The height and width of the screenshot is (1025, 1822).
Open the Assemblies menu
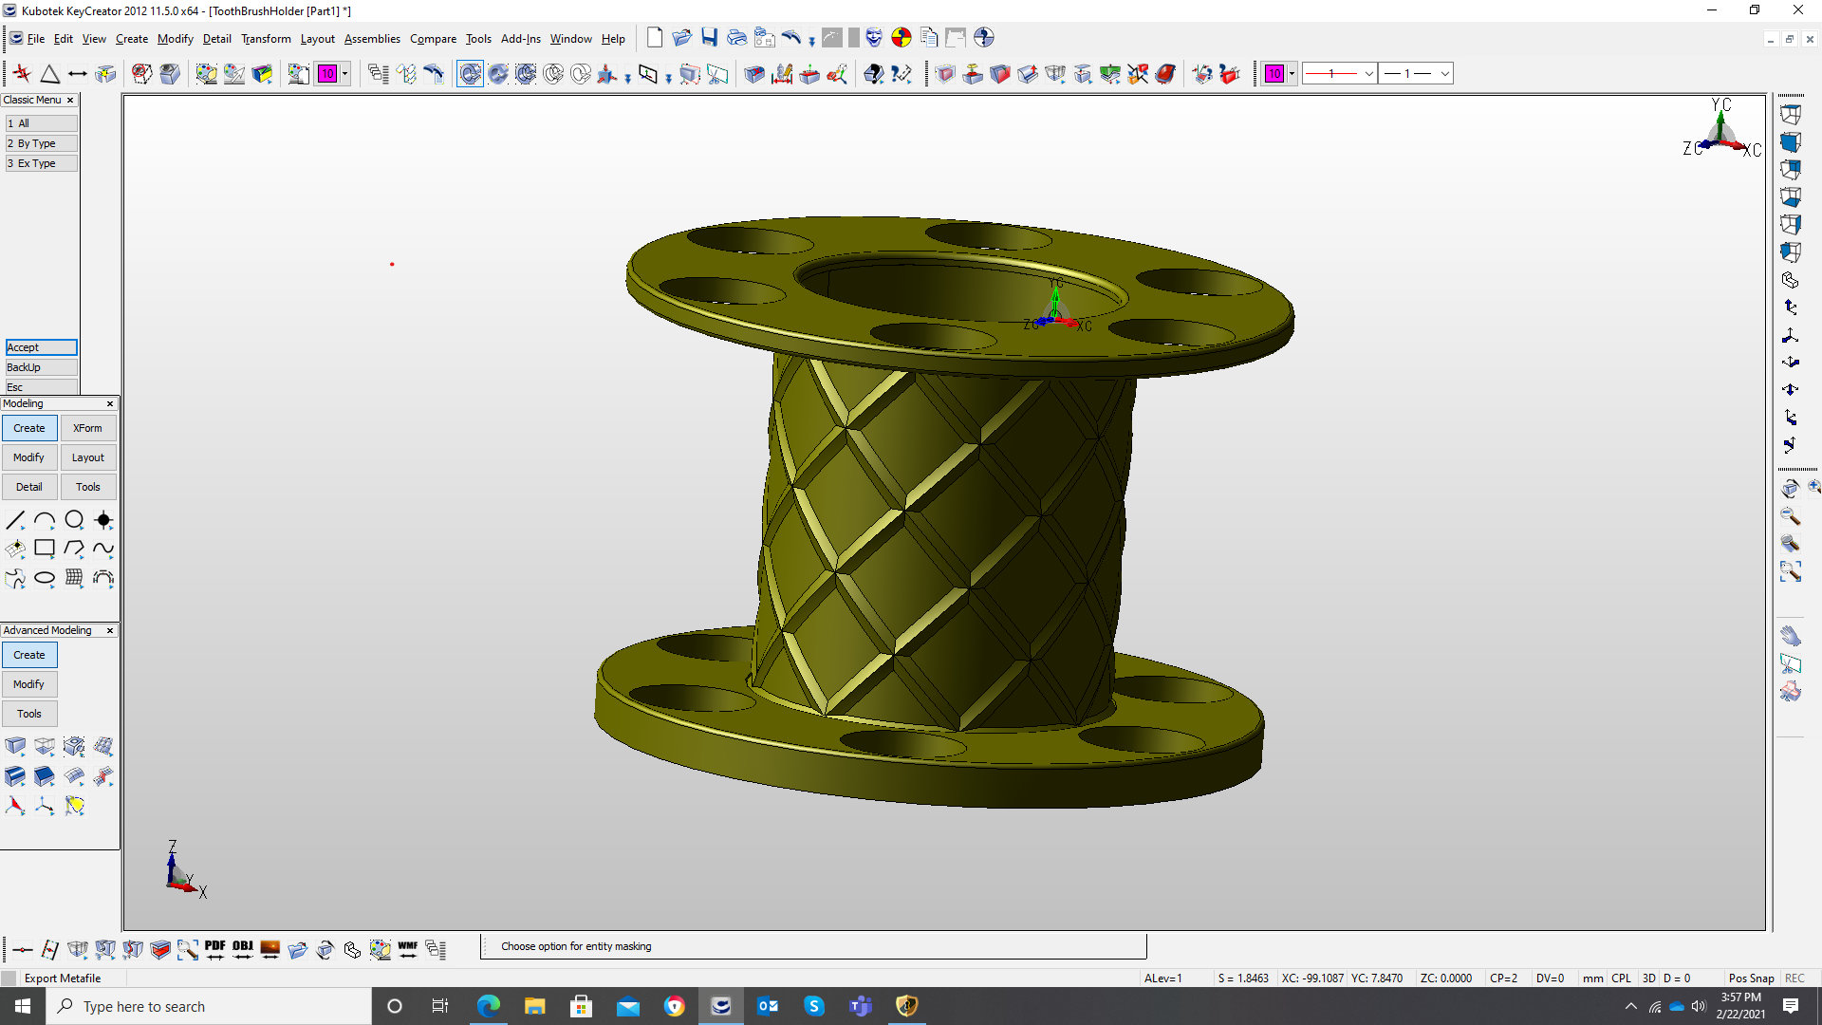coord(372,39)
